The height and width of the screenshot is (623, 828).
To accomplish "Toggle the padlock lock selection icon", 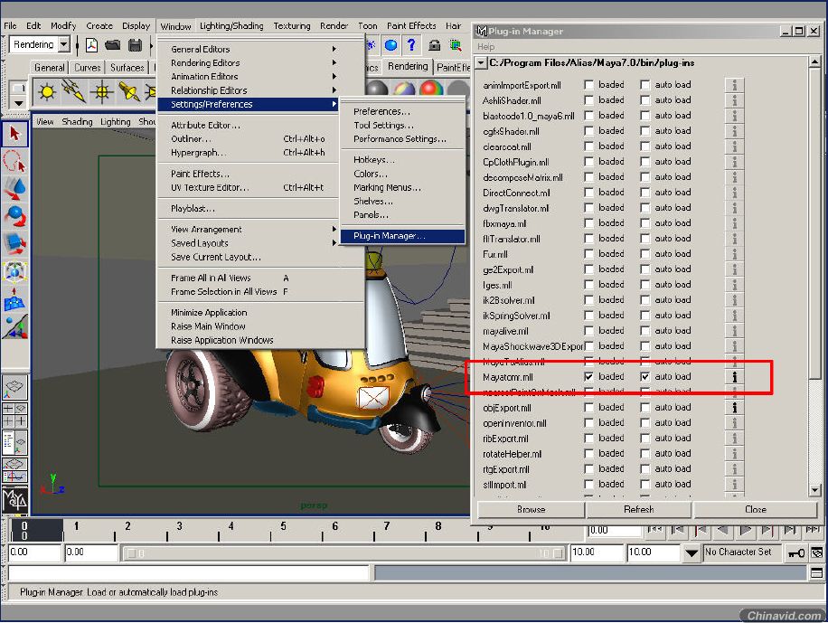I will (434, 45).
